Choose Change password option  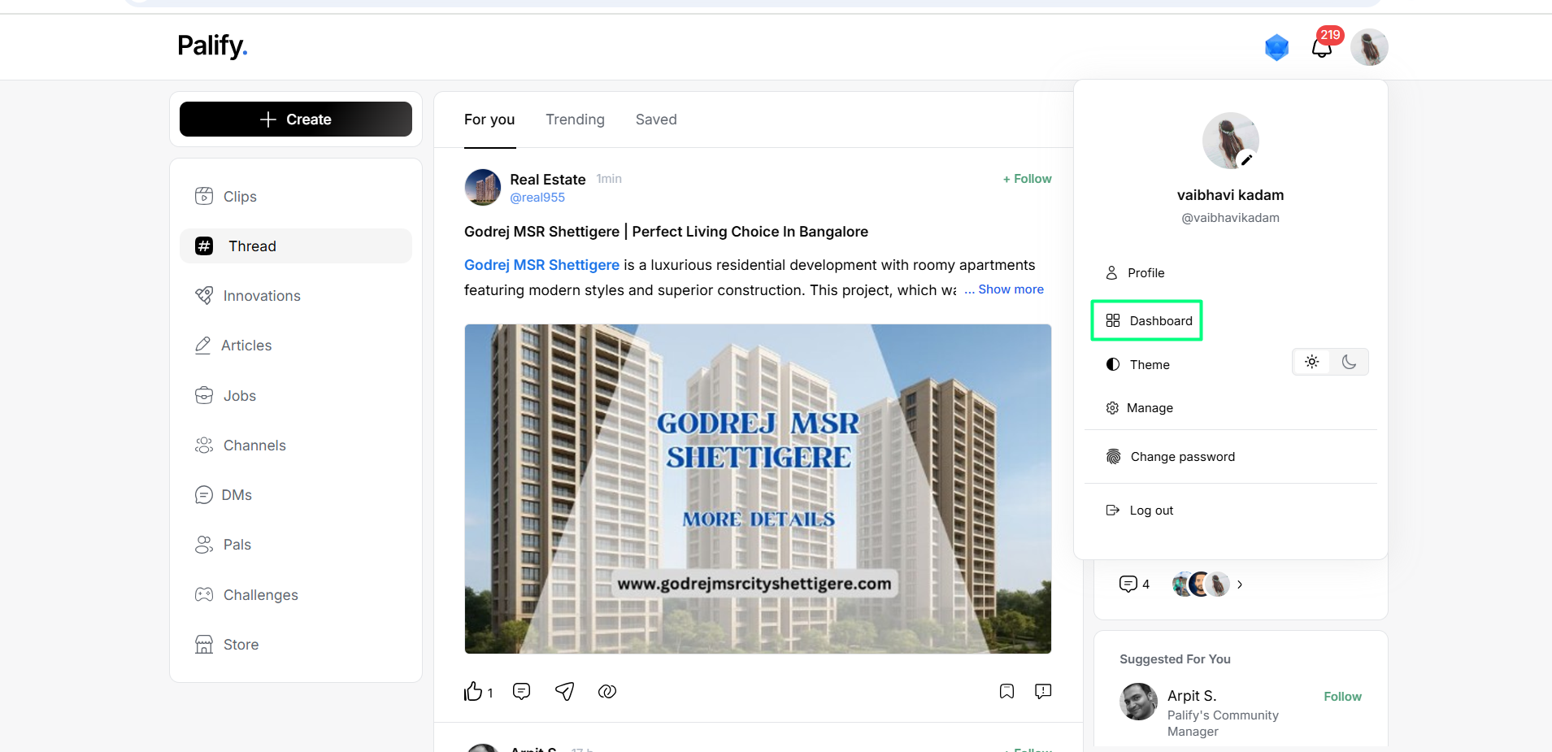[1171, 457]
